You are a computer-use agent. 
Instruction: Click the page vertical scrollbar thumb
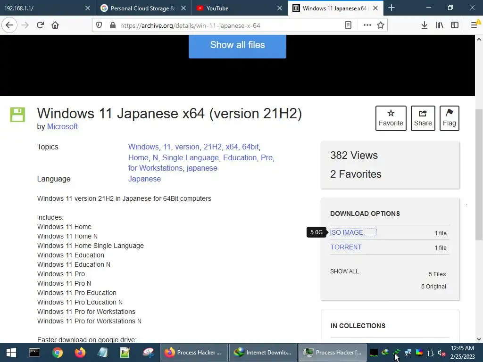click(x=479, y=175)
